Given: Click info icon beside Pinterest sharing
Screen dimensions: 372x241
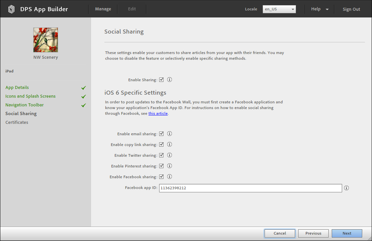Looking at the screenshot, I should pos(170,166).
